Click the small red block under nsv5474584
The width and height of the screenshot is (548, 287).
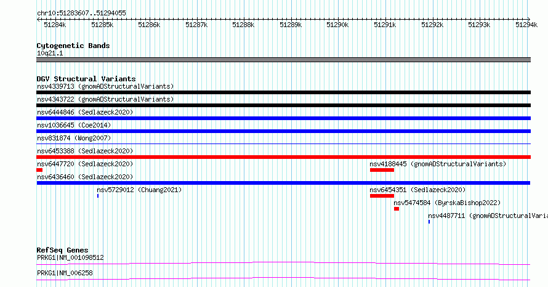tap(397, 209)
